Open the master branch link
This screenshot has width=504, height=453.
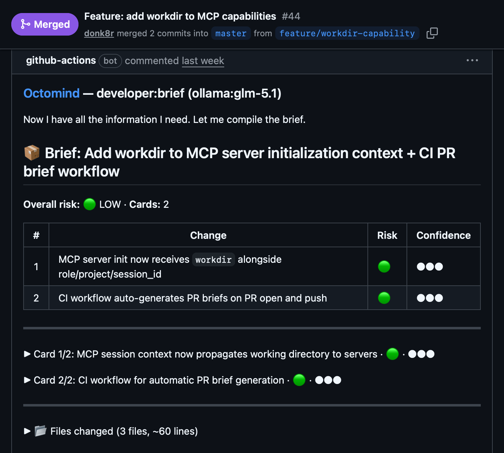231,33
